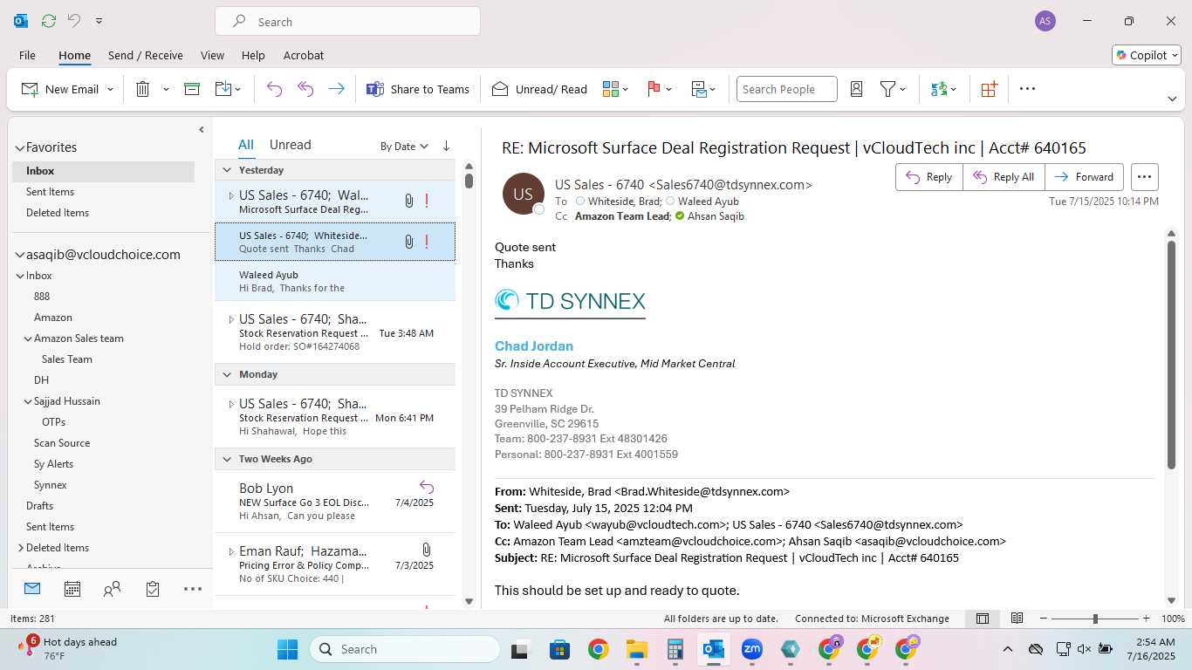
Task: Open more navigation options ellipsis
Action: click(193, 589)
